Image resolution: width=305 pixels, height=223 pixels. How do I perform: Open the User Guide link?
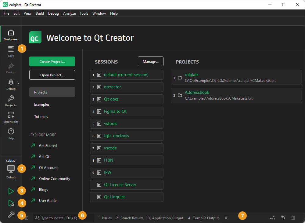[x=48, y=201]
